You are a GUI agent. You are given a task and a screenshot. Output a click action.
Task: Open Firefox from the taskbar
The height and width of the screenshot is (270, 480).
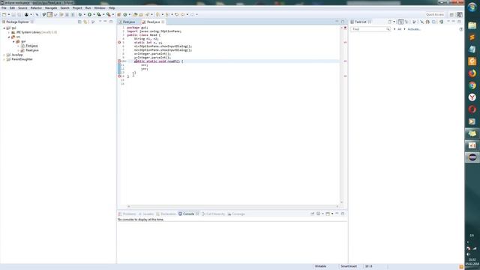(x=472, y=73)
